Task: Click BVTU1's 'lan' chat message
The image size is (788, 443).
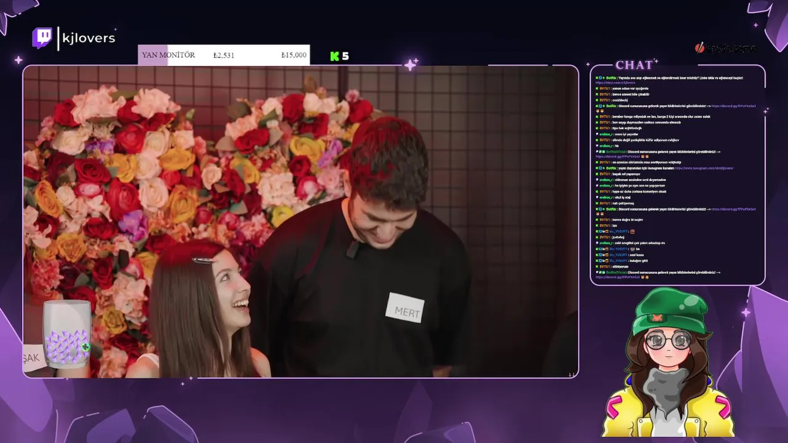Action: pos(606,226)
